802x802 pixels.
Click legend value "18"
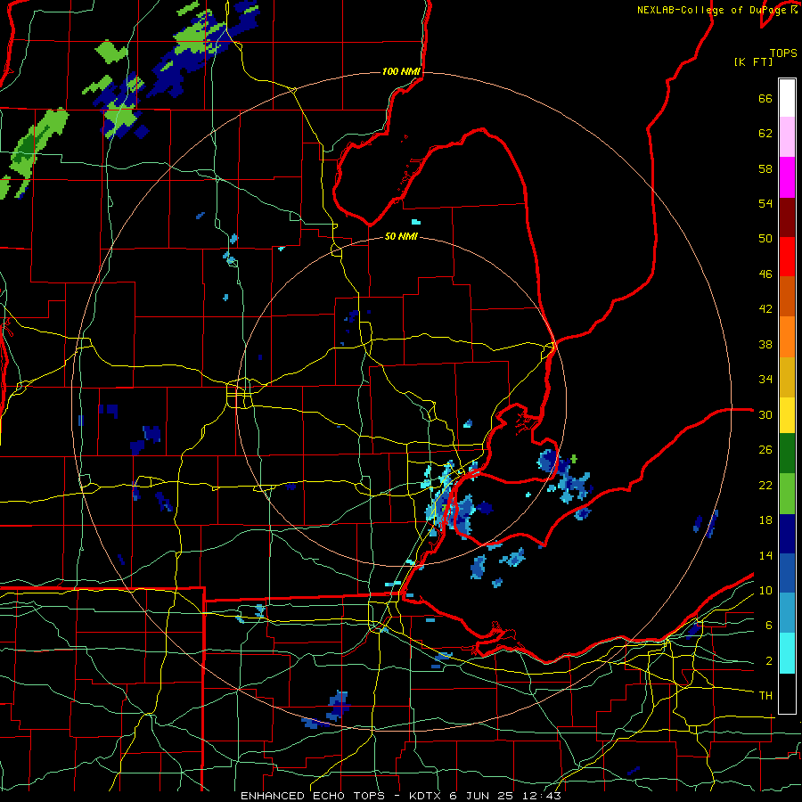(x=765, y=520)
